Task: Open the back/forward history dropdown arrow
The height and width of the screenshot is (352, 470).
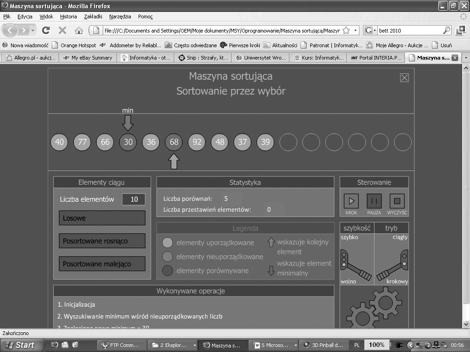Action: pos(33,30)
